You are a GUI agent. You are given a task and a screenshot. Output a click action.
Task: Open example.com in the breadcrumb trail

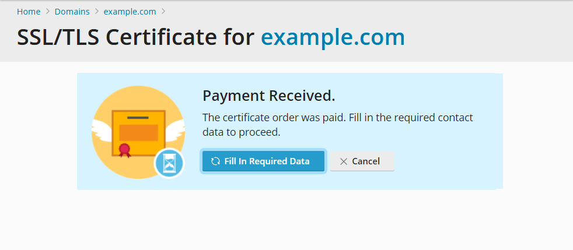(x=130, y=12)
